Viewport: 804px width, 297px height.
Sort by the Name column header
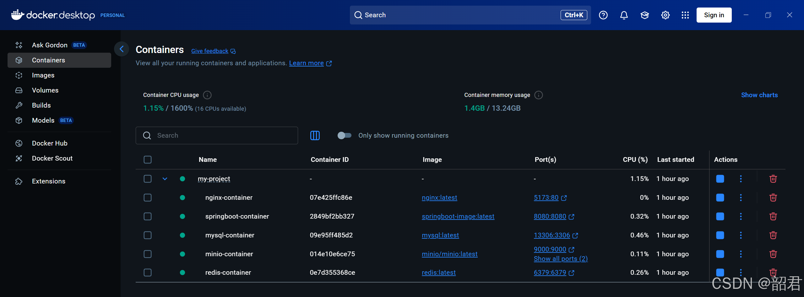point(208,160)
